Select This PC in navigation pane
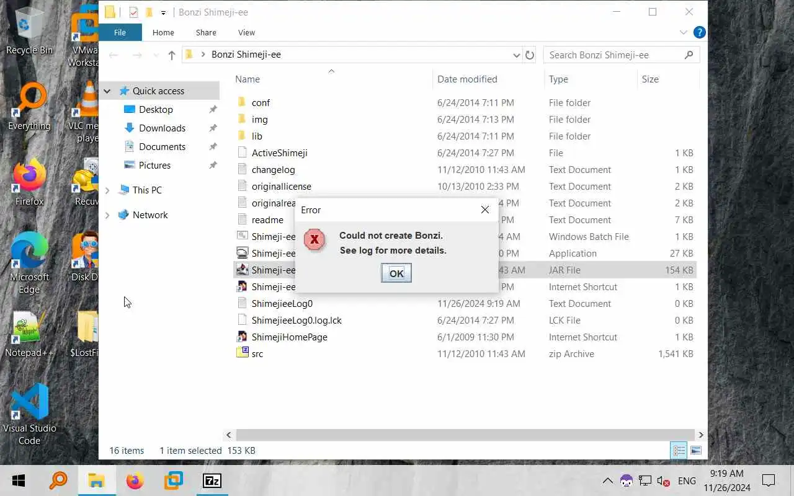The width and height of the screenshot is (794, 496). pos(147,190)
